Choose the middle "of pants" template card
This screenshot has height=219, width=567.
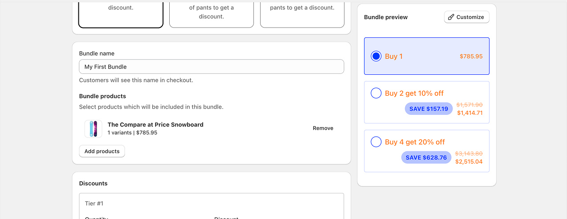(211, 13)
